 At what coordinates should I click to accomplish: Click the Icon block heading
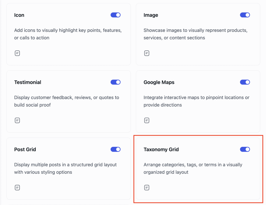[19, 15]
